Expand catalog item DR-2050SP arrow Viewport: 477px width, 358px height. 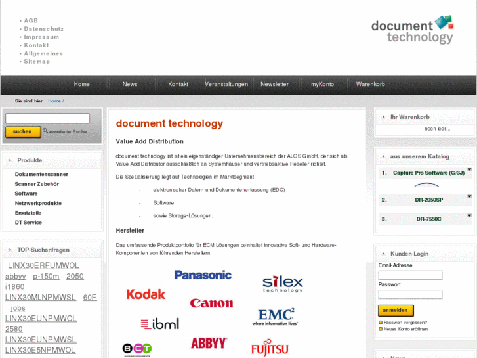pos(469,196)
